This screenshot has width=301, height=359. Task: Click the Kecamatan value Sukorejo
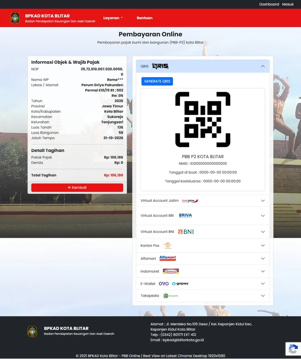click(115, 117)
